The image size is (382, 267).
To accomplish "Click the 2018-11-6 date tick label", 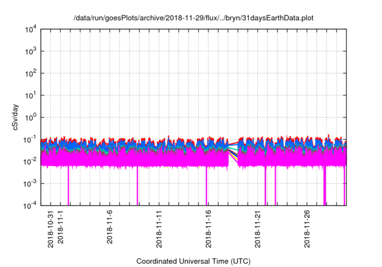I will pos(110,227).
